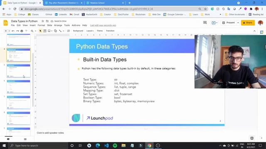Select the Line tool

[60, 31]
